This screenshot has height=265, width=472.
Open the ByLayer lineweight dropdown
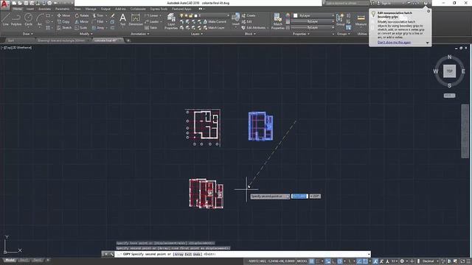point(313,21)
